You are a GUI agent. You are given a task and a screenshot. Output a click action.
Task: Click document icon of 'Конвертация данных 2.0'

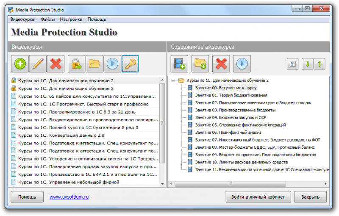(14, 135)
